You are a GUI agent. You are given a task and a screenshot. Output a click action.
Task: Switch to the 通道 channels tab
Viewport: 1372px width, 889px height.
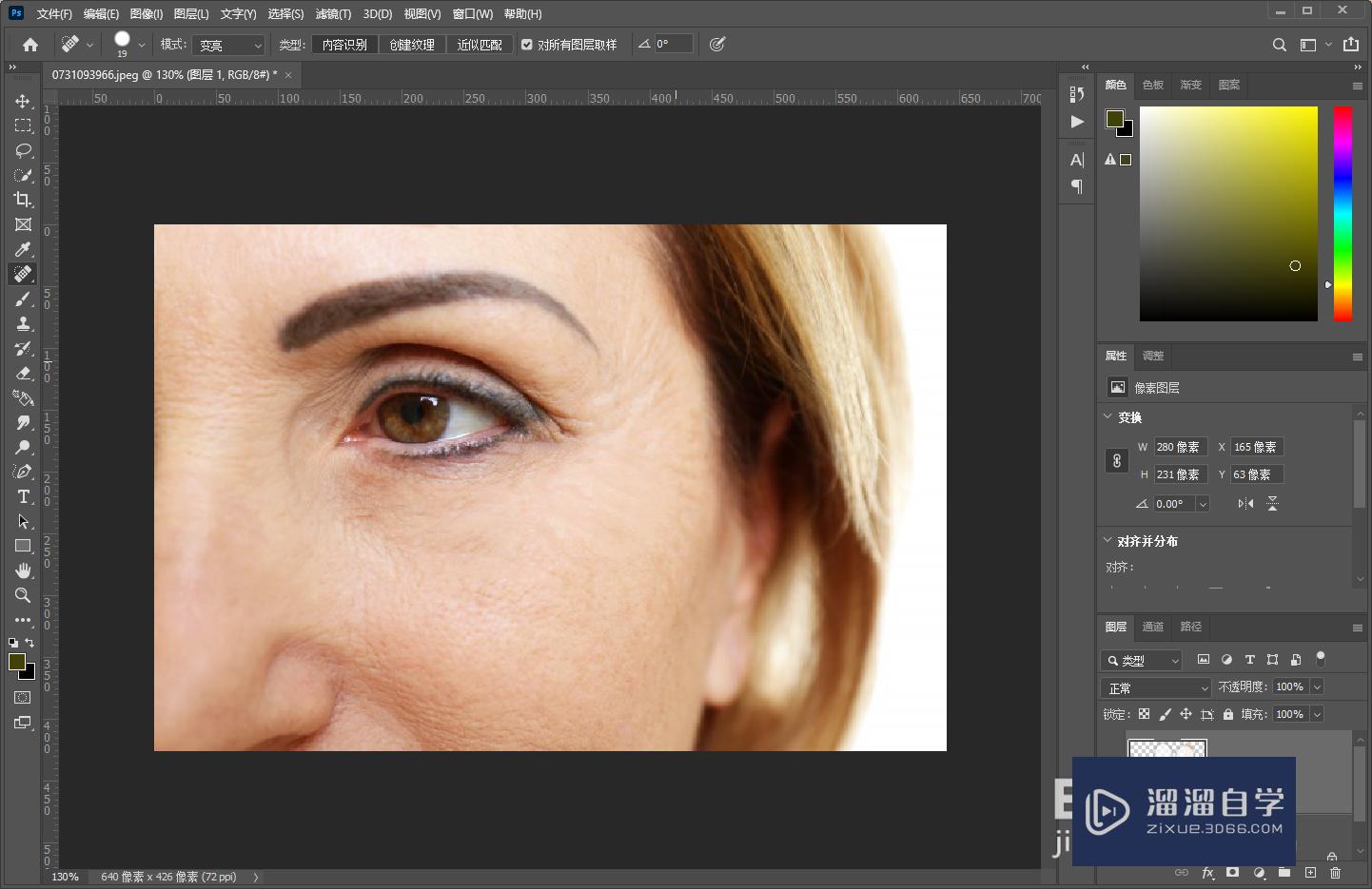click(1153, 627)
